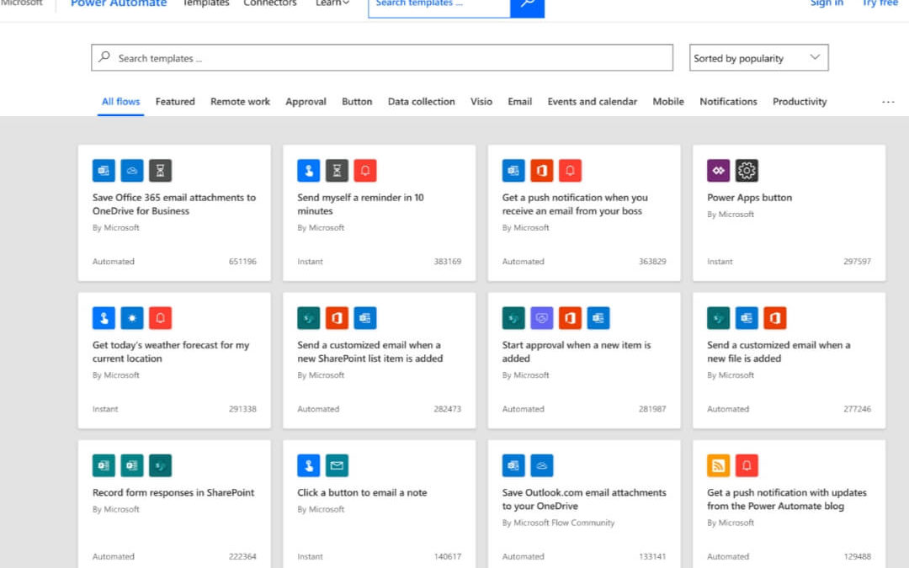Switch to the Featured tab

[x=175, y=102]
